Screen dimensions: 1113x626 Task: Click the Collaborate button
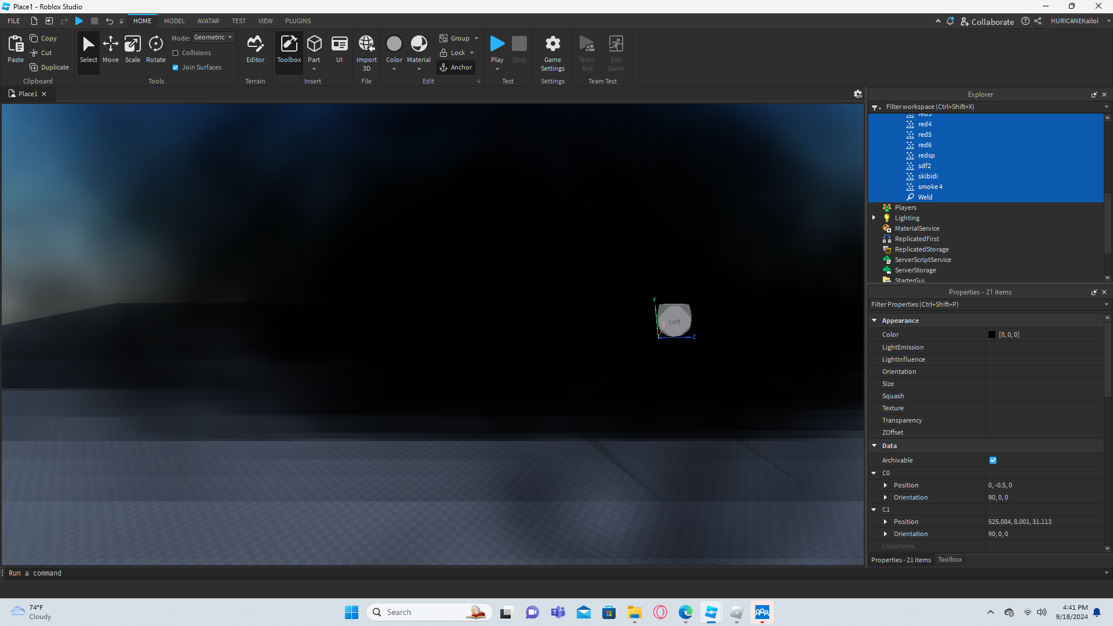(987, 21)
